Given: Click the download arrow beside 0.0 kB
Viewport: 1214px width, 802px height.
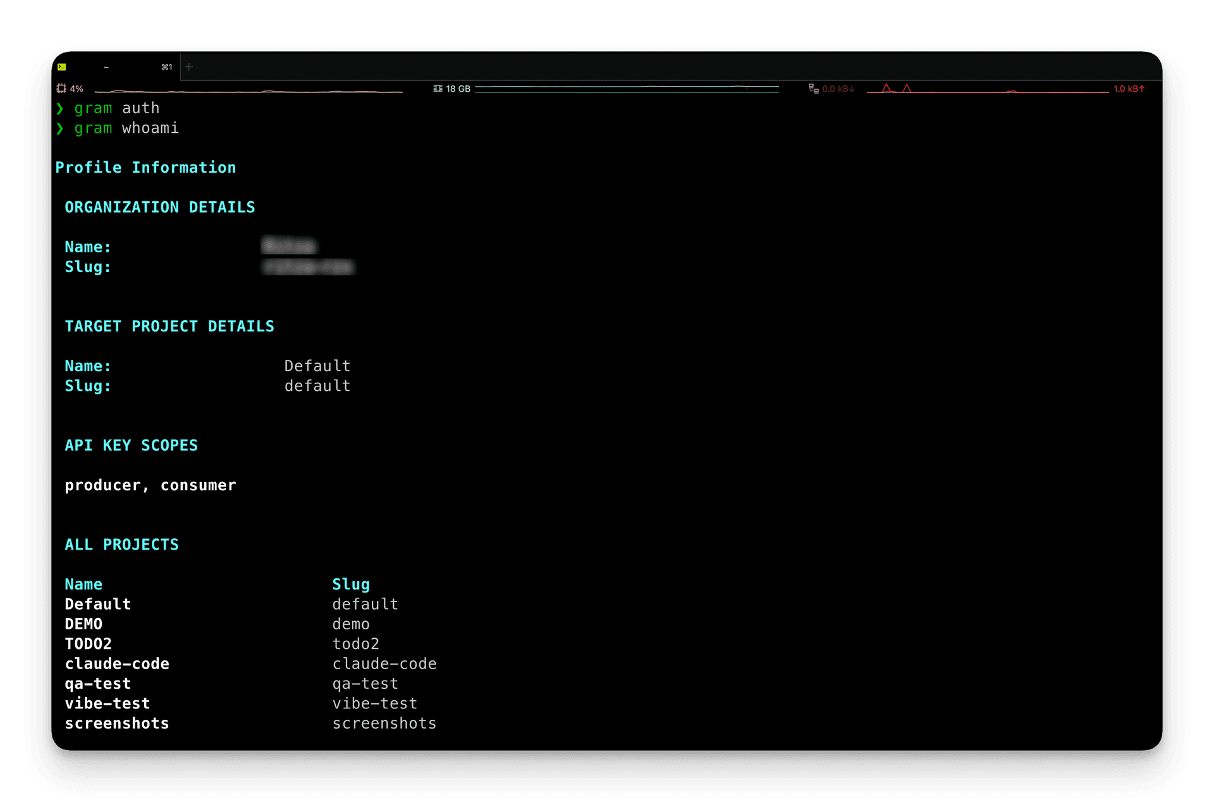Looking at the screenshot, I should pyautogui.click(x=851, y=89).
